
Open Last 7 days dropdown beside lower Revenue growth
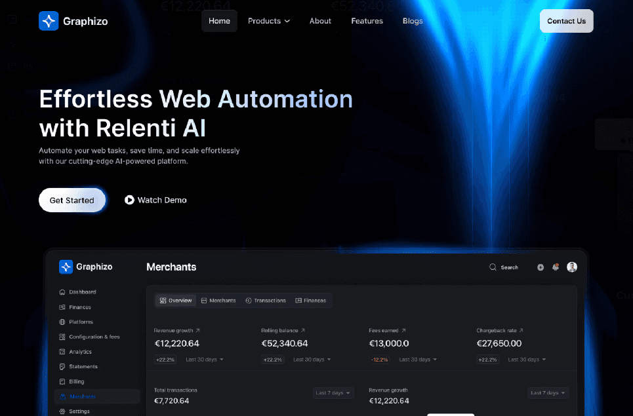coord(548,393)
